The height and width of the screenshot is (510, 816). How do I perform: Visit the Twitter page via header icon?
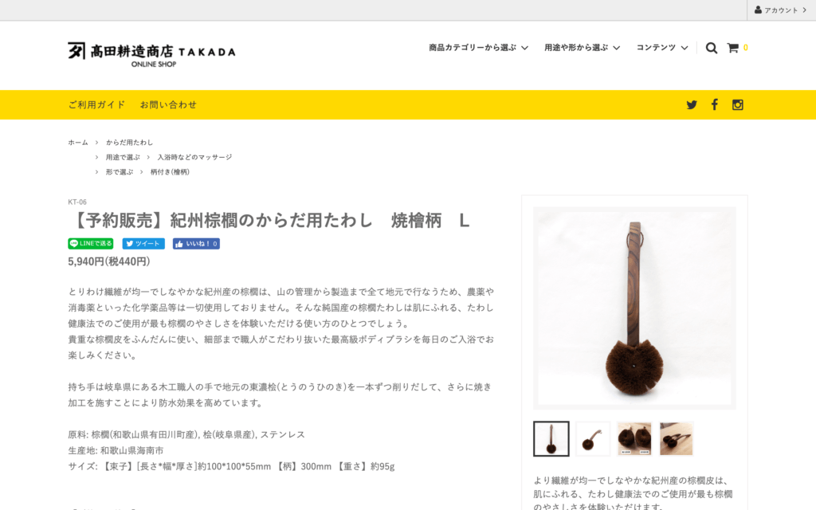coord(692,104)
